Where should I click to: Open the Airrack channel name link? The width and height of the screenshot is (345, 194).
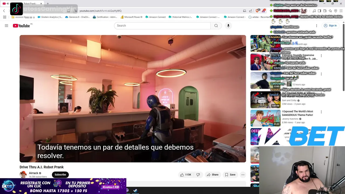(x=33, y=173)
